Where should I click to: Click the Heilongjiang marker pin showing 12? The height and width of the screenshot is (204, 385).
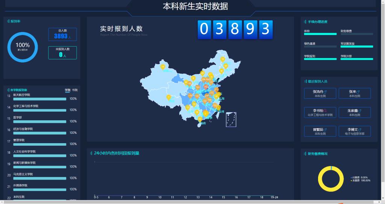pyautogui.click(x=223, y=59)
